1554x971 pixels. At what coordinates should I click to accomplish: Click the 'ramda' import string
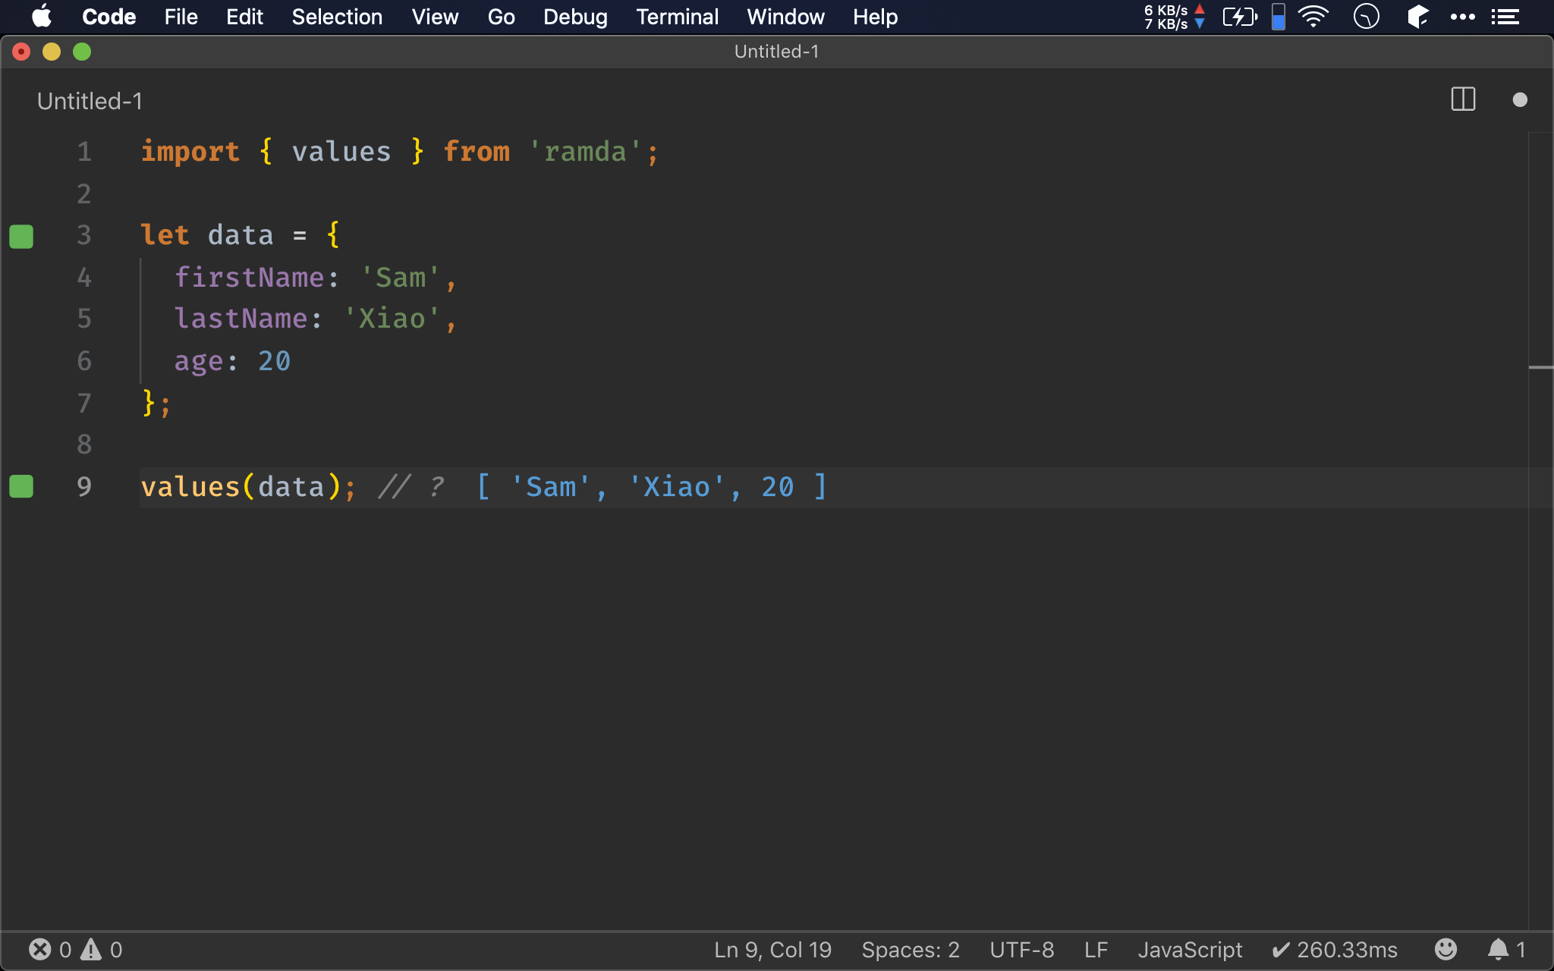point(585,152)
